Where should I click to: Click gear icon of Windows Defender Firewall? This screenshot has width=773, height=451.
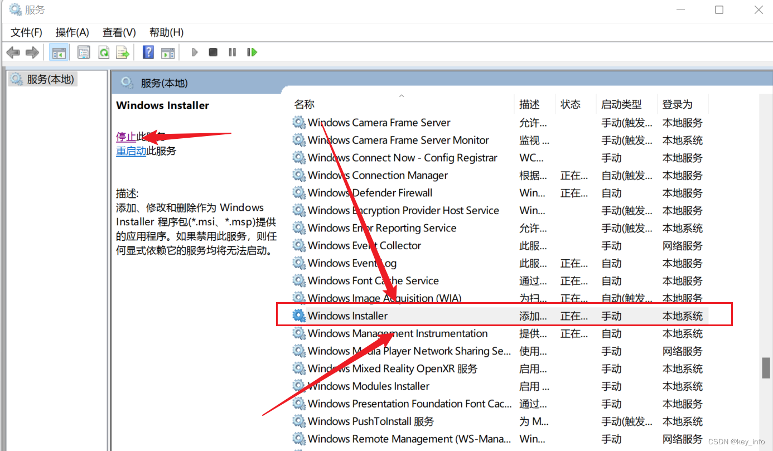click(x=299, y=193)
